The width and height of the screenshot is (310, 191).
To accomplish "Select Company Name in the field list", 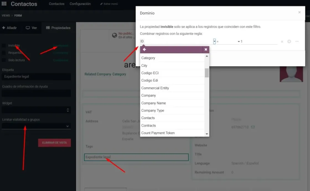I will (x=172, y=103).
